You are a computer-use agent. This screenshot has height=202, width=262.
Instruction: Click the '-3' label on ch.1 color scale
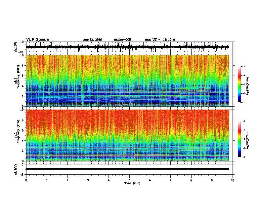(x=244, y=67)
